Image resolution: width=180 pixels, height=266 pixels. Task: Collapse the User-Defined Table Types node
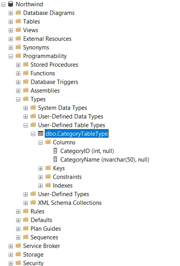[25, 126]
